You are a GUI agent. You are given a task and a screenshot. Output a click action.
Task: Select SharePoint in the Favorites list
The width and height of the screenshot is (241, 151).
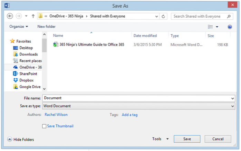tap(28, 73)
